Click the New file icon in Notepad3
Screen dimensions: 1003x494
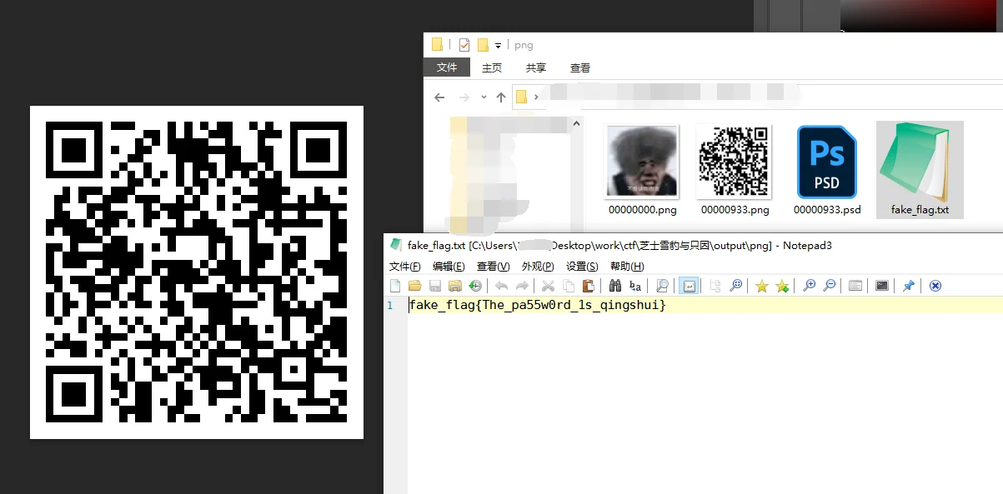pos(395,286)
